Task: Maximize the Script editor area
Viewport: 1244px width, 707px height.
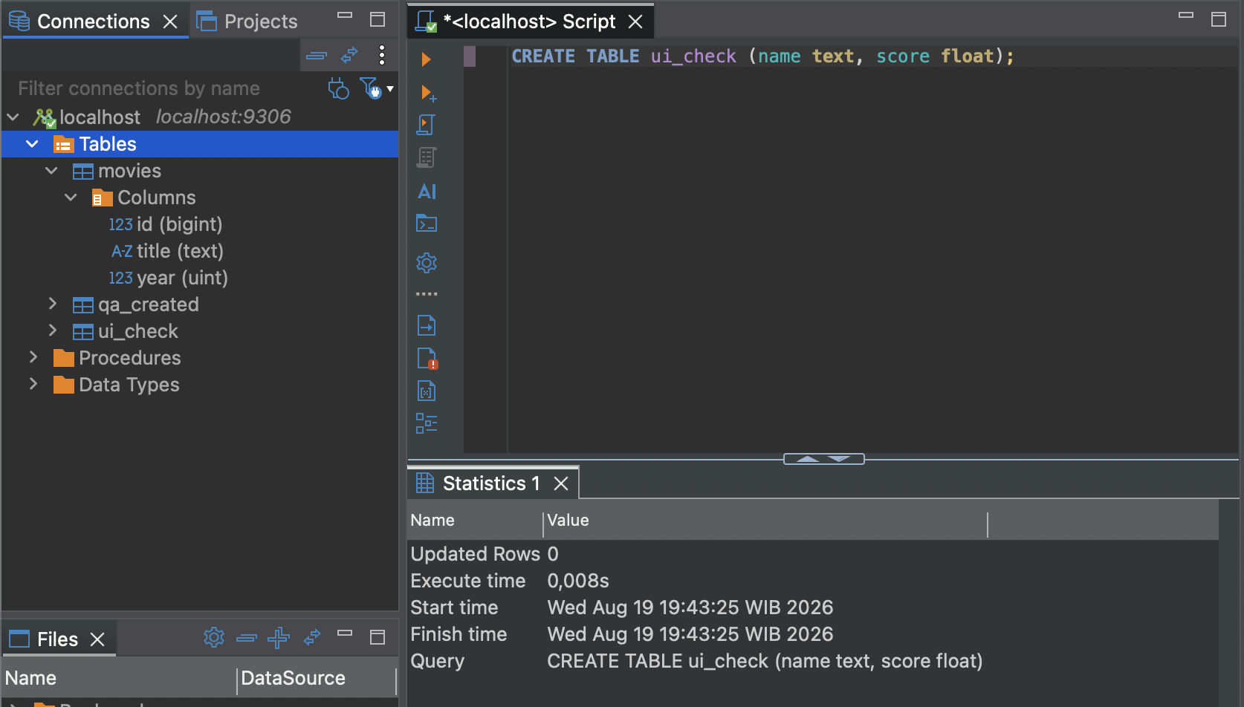Action: coord(1219,19)
